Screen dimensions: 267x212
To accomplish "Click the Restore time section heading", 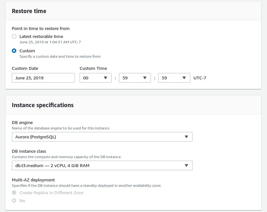I will tap(29, 11).
